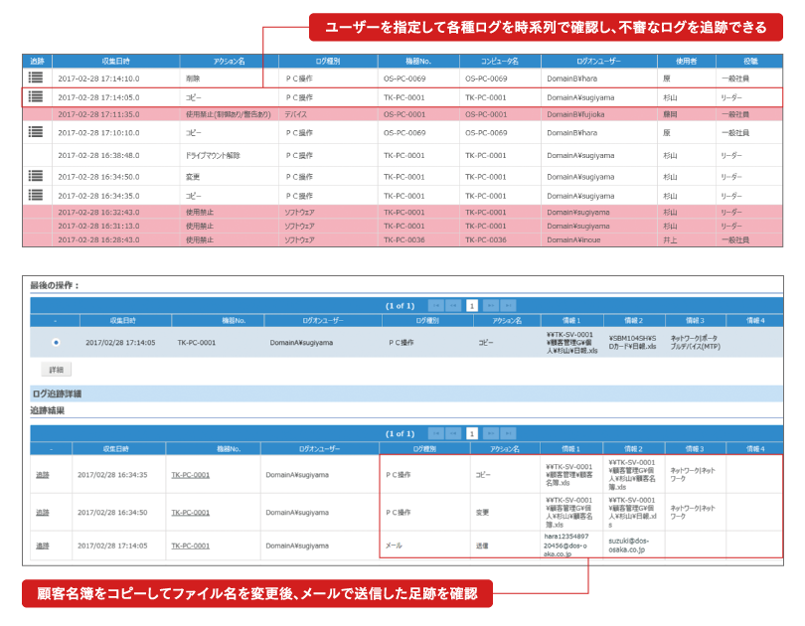Go to first page in 最後の操作 pager

click(436, 306)
